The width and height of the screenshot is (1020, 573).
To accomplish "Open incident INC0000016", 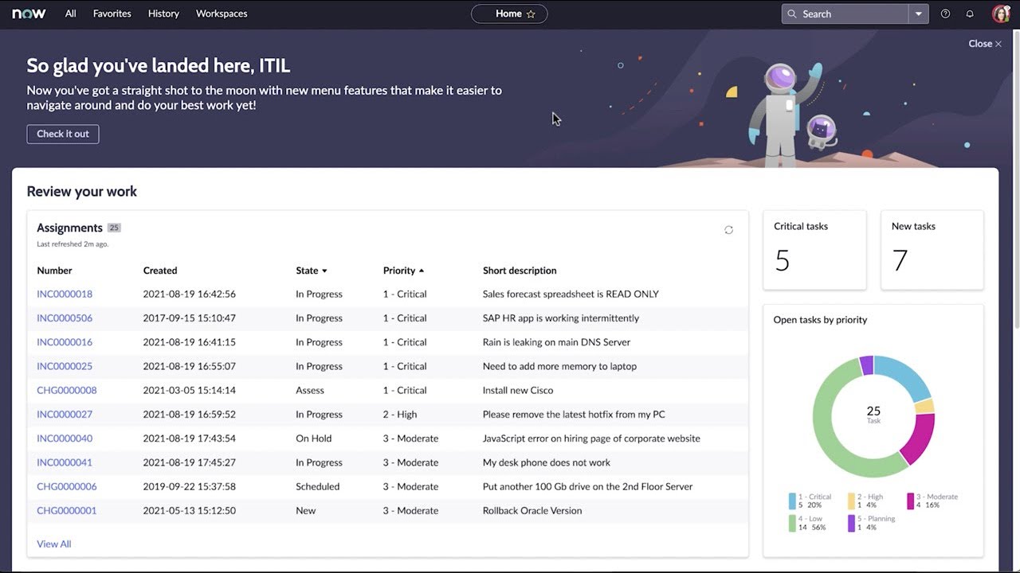I will click(65, 342).
